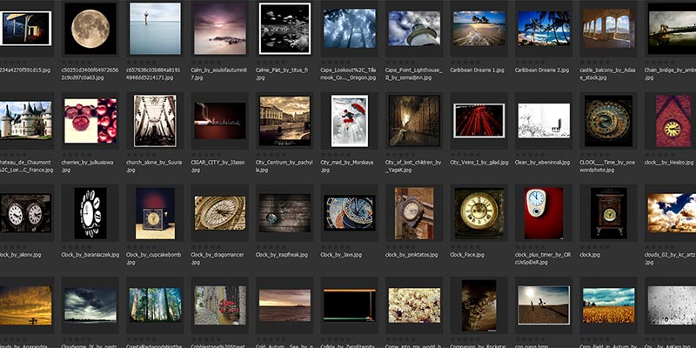Select the cream flower petals thumbnail in bottom row

pyautogui.click(x=415, y=305)
